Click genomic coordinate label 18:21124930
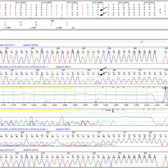The width and height of the screenshot is (168, 168). tap(46, 2)
